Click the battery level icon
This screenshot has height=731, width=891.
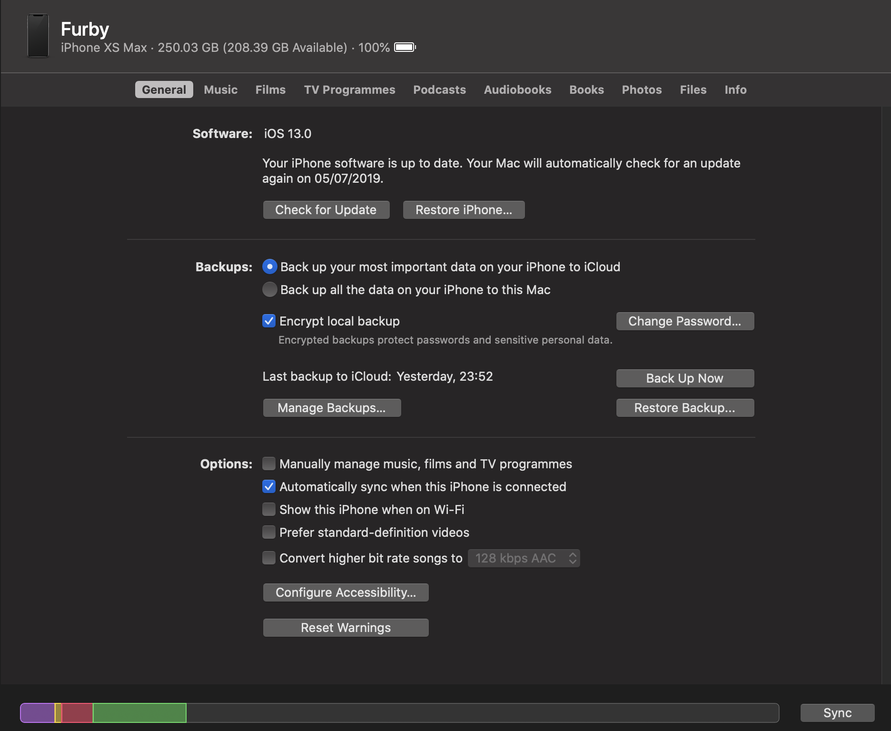405,47
